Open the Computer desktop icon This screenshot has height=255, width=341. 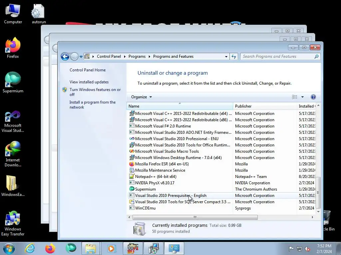pyautogui.click(x=13, y=14)
